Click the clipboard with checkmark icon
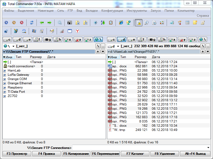Screen dimensions: 213x159 coord(111,23)
